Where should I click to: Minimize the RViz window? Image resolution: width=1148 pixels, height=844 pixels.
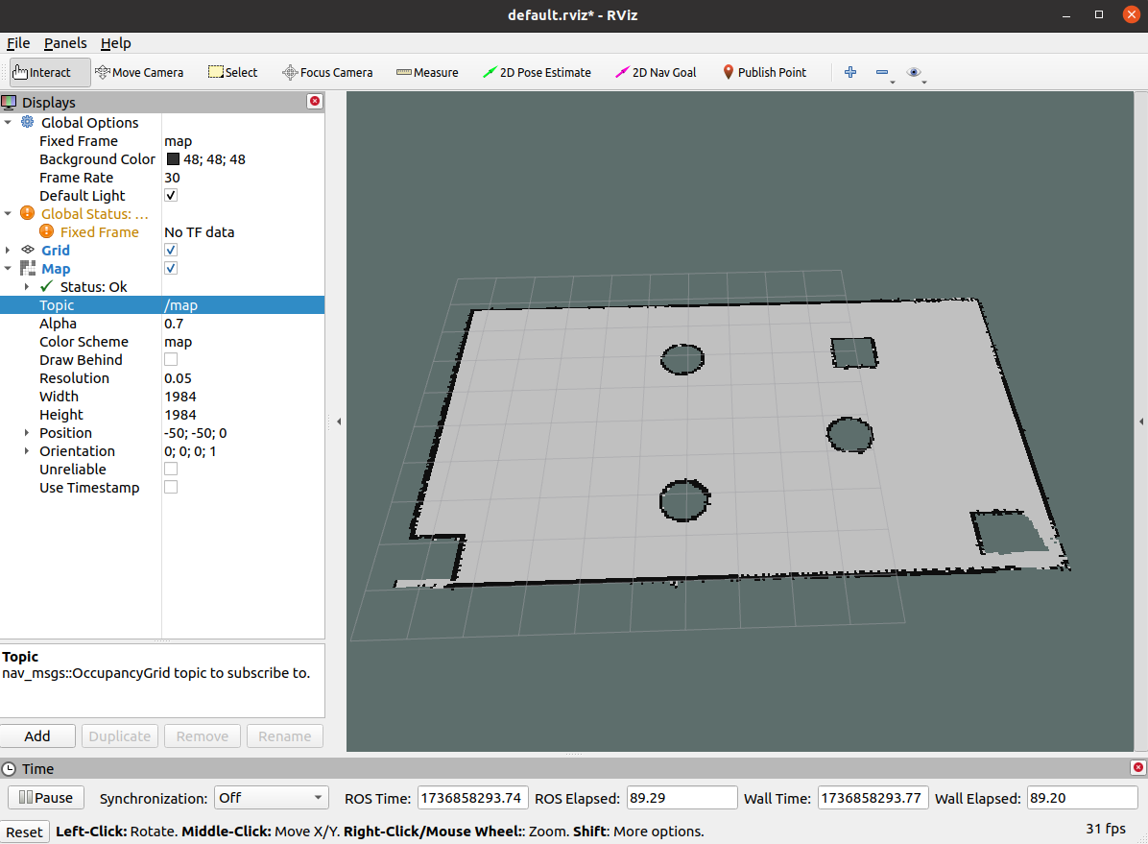[1066, 14]
